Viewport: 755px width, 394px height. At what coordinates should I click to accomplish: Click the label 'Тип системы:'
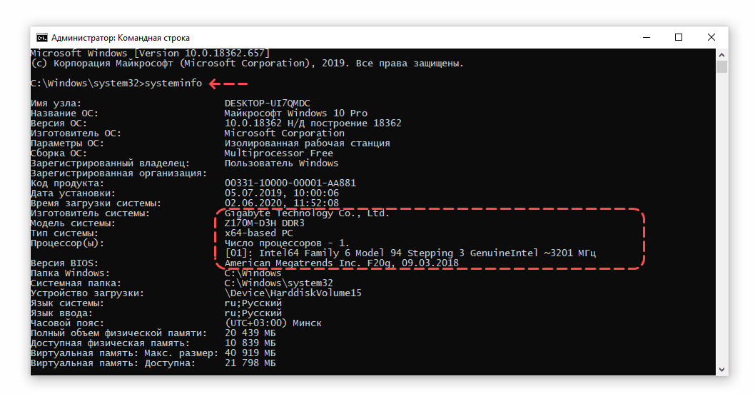tap(64, 233)
